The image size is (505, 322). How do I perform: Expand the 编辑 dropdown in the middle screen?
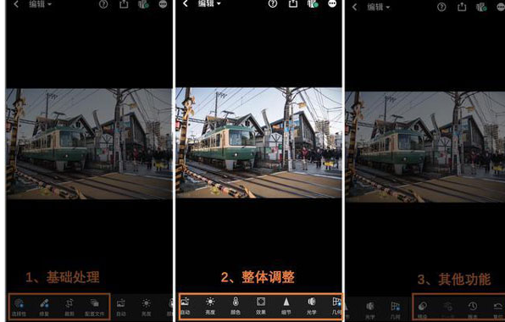pos(209,3)
